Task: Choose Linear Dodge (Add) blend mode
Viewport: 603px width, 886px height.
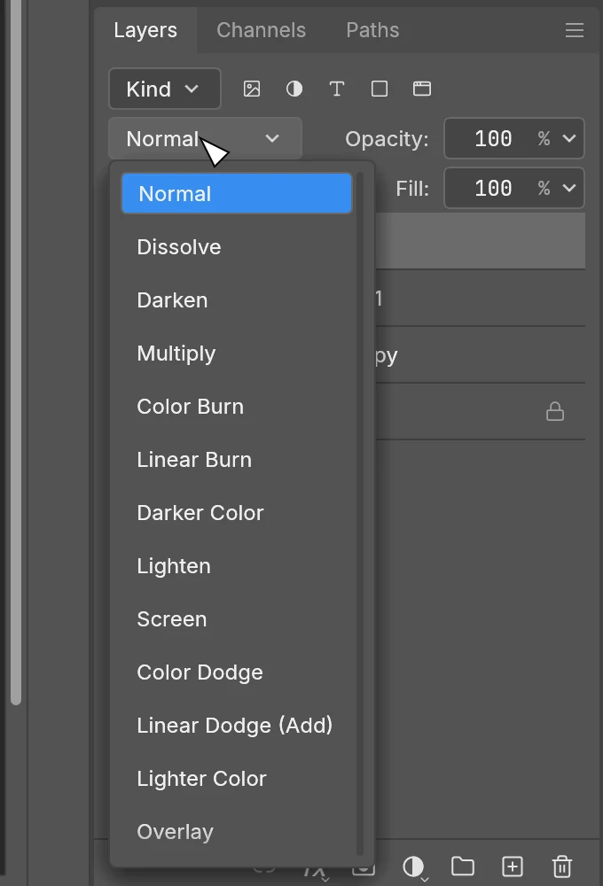Action: [237, 725]
